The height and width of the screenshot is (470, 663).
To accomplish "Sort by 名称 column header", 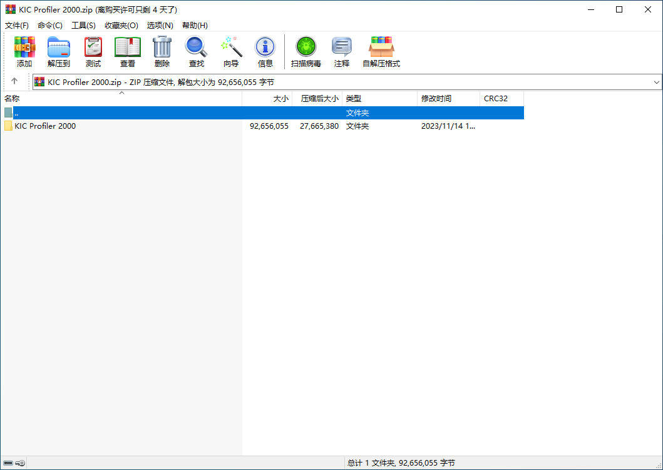I will (12, 99).
